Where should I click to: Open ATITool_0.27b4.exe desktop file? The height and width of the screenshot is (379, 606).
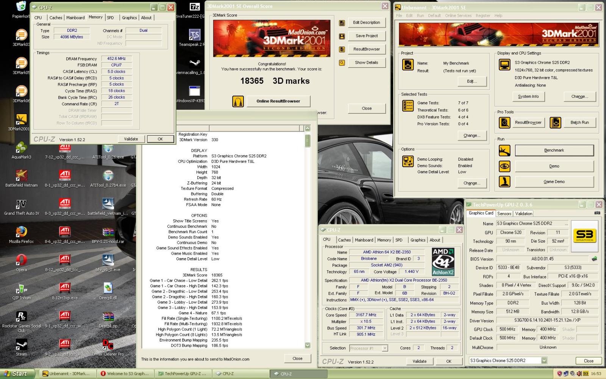108,175
